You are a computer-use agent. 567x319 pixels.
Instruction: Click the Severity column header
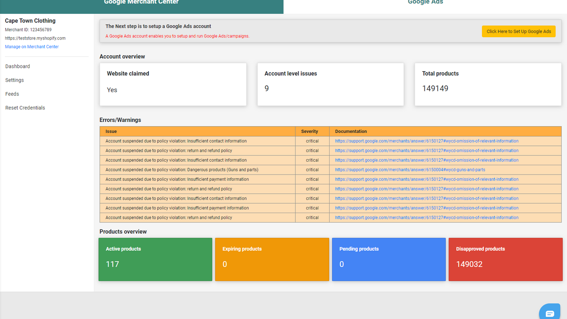[x=310, y=131]
